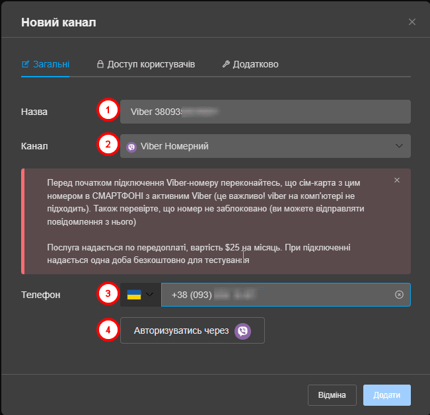Click the Телефон label
430x415 pixels.
pyautogui.click(x=40, y=295)
